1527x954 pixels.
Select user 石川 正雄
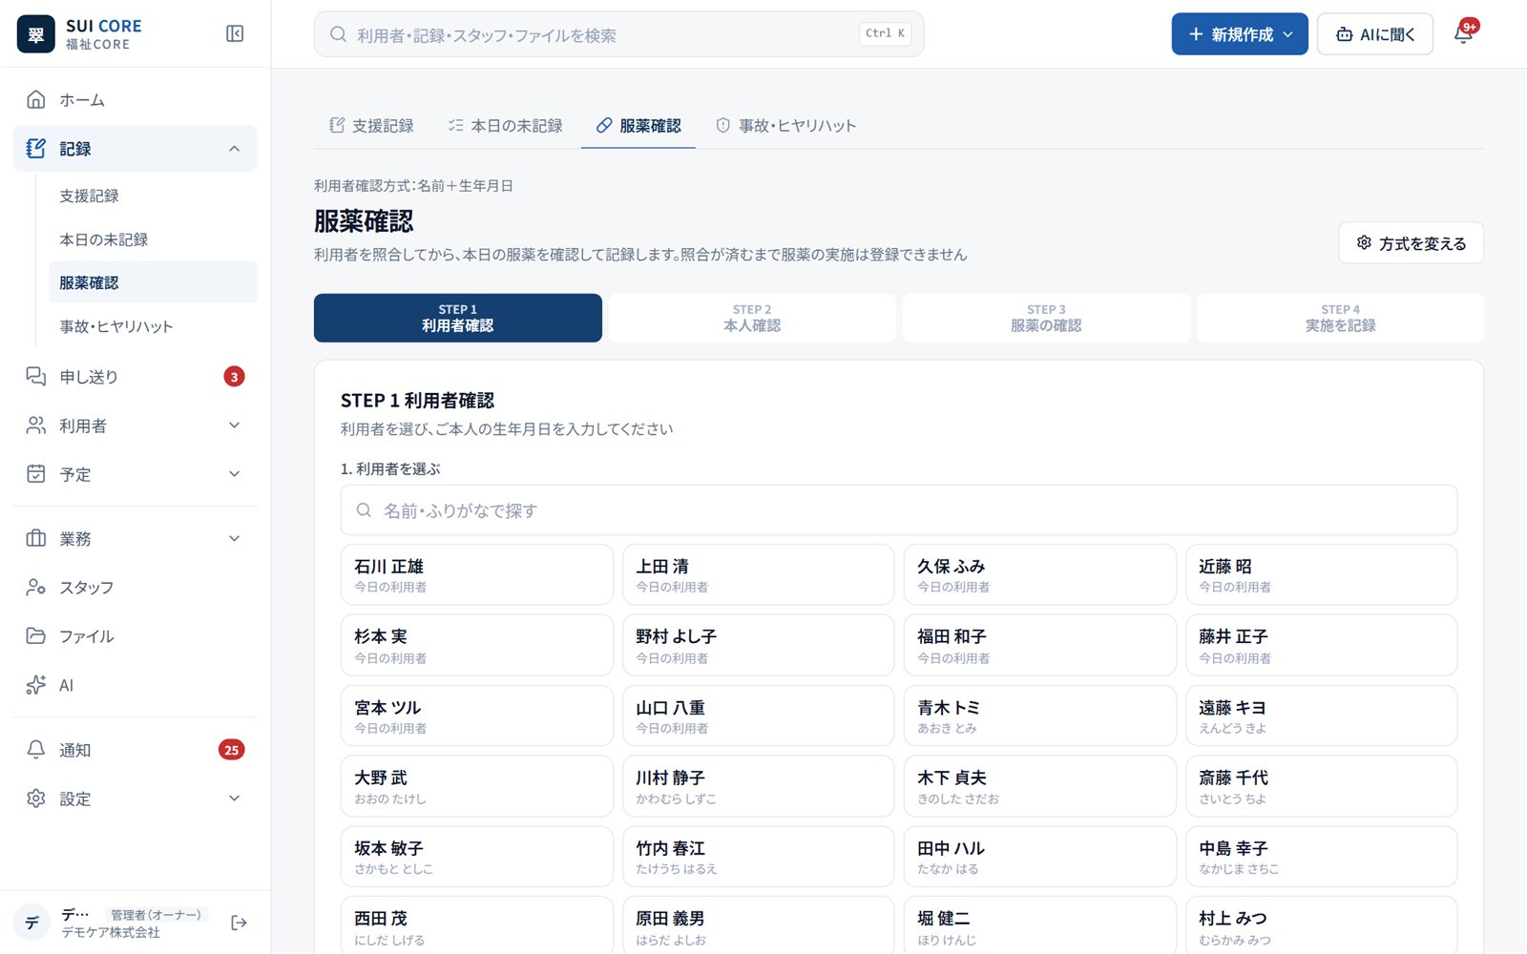click(476, 574)
